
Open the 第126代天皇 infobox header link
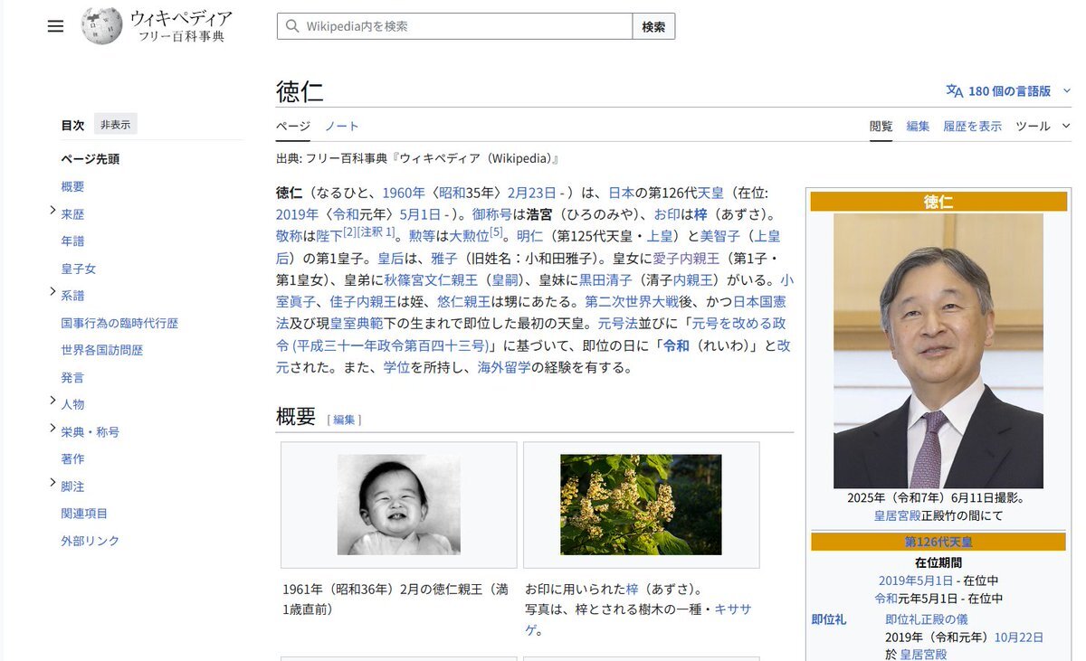point(938,542)
